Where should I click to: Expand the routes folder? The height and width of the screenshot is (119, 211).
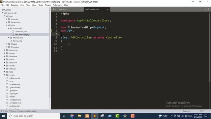coord(5,66)
